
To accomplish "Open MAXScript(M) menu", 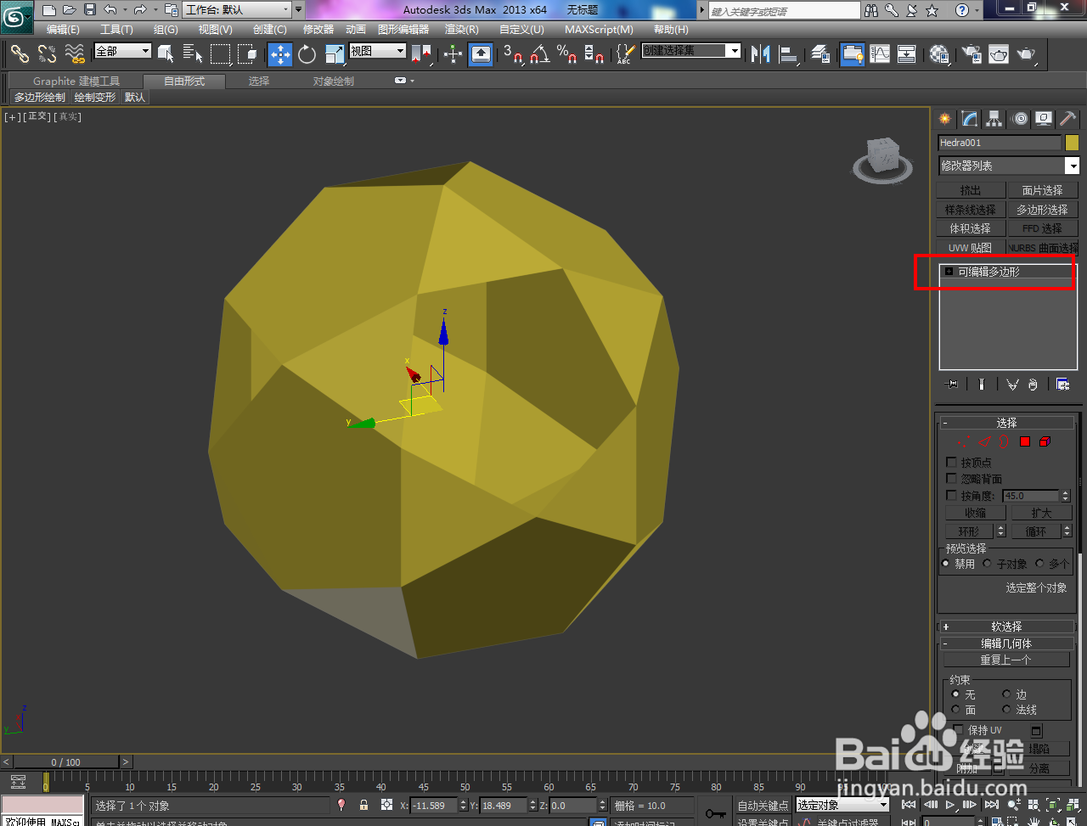I will point(599,29).
